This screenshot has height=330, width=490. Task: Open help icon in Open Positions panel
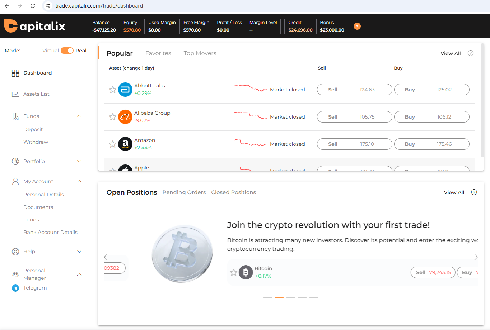[x=474, y=192]
